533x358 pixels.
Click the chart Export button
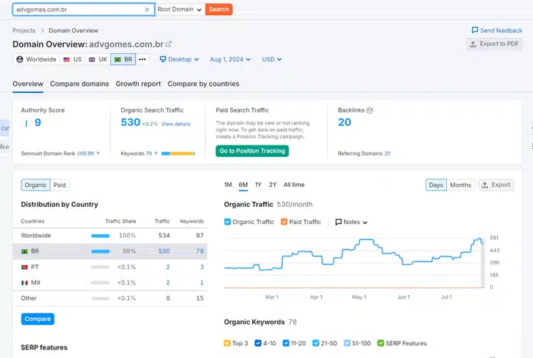tap(496, 185)
